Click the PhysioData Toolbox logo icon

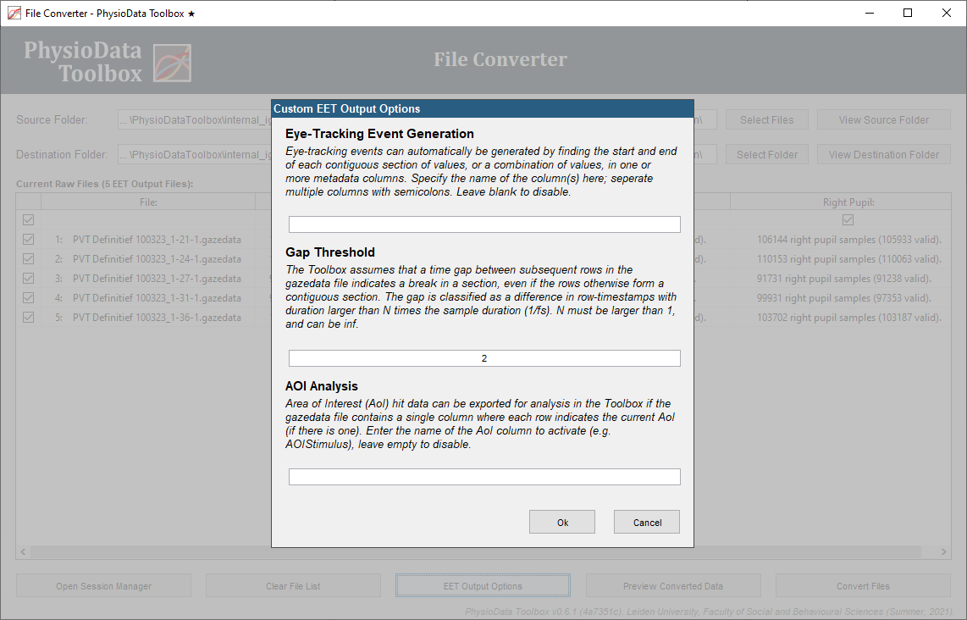[x=172, y=63]
